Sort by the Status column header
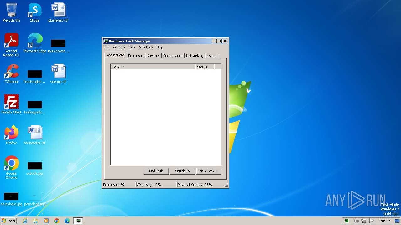Screen dimensions: 401x225 205,67
